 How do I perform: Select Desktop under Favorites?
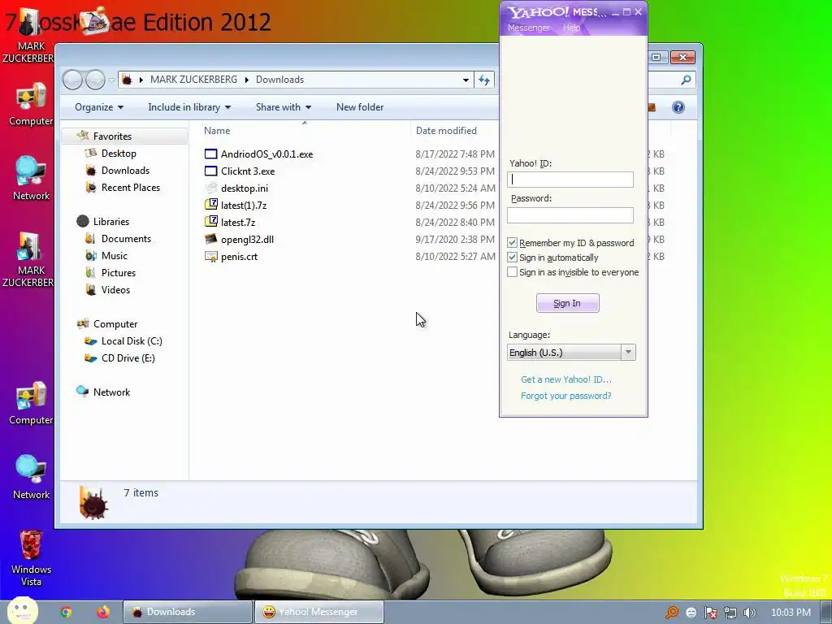119,154
